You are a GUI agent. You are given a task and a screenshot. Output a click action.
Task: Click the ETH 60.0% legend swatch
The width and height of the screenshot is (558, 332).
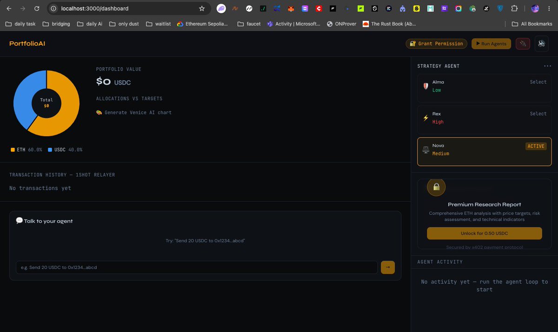tap(13, 150)
